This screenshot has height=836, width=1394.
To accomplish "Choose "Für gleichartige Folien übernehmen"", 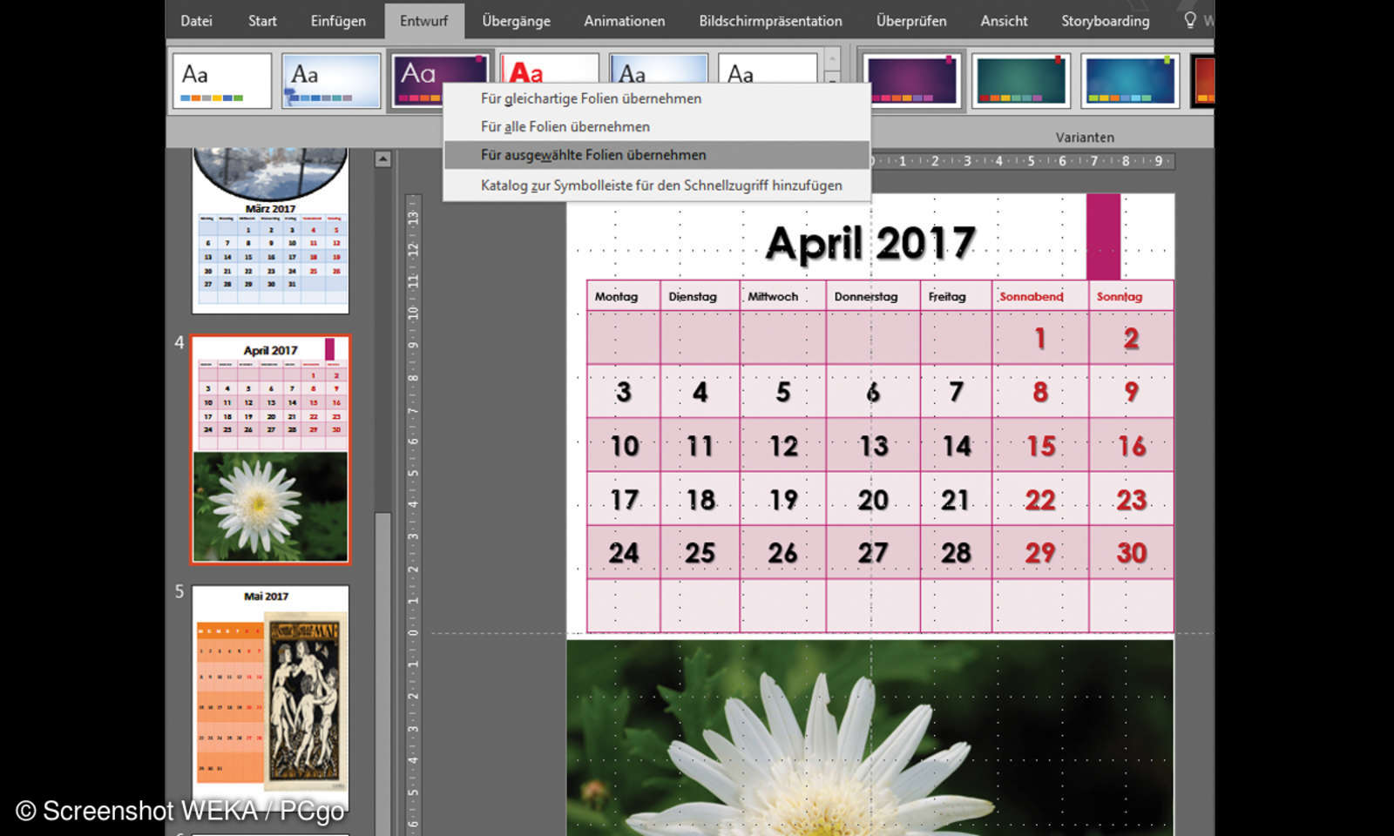I will [589, 98].
